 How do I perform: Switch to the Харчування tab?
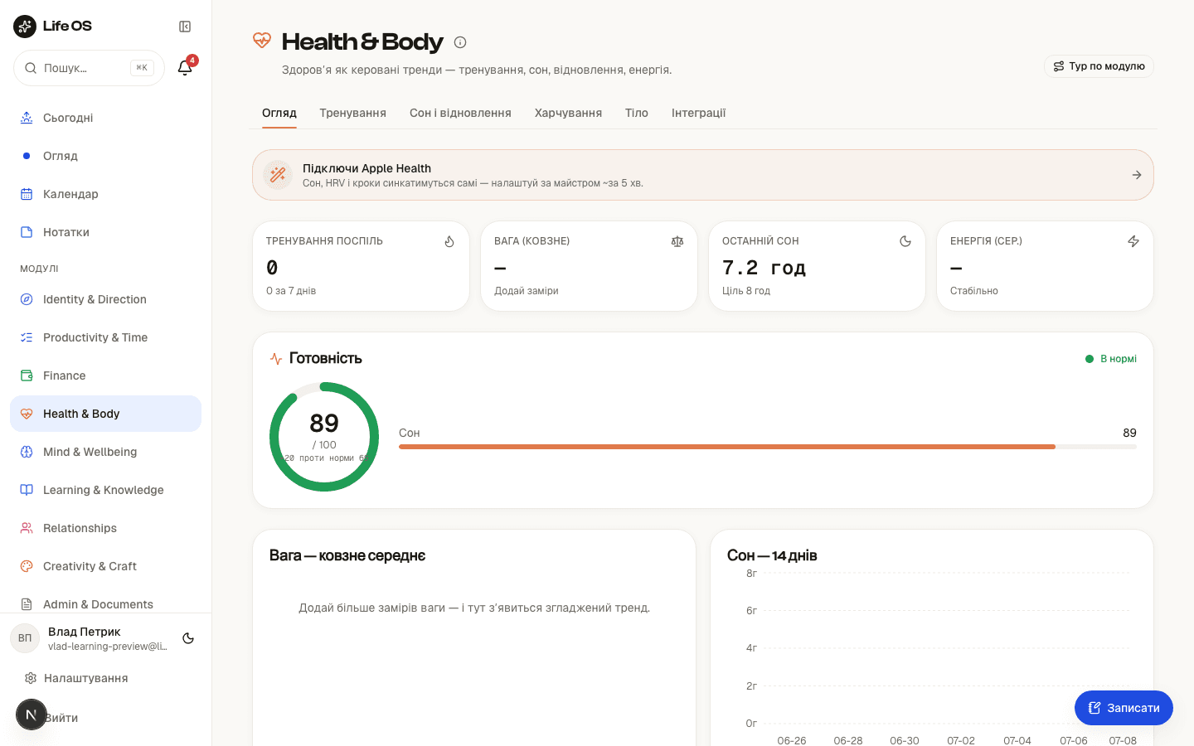pyautogui.click(x=568, y=113)
